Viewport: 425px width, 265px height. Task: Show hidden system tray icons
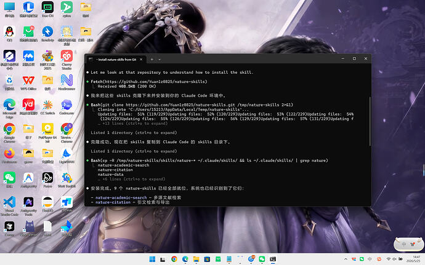coord(346,259)
